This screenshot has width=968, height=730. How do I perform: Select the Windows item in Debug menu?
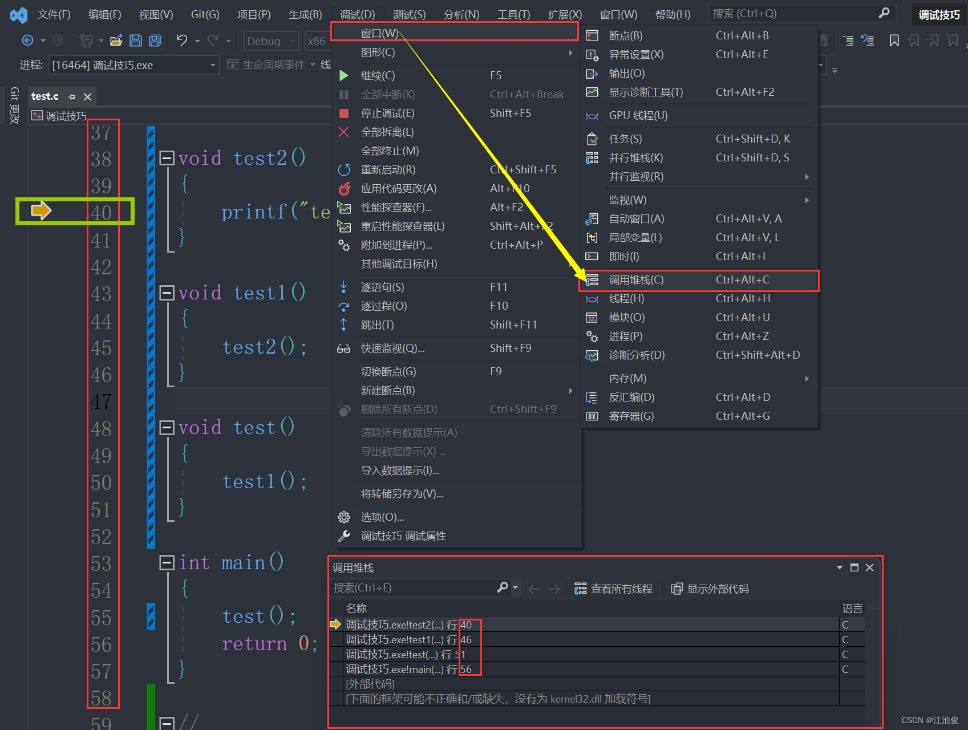(455, 33)
